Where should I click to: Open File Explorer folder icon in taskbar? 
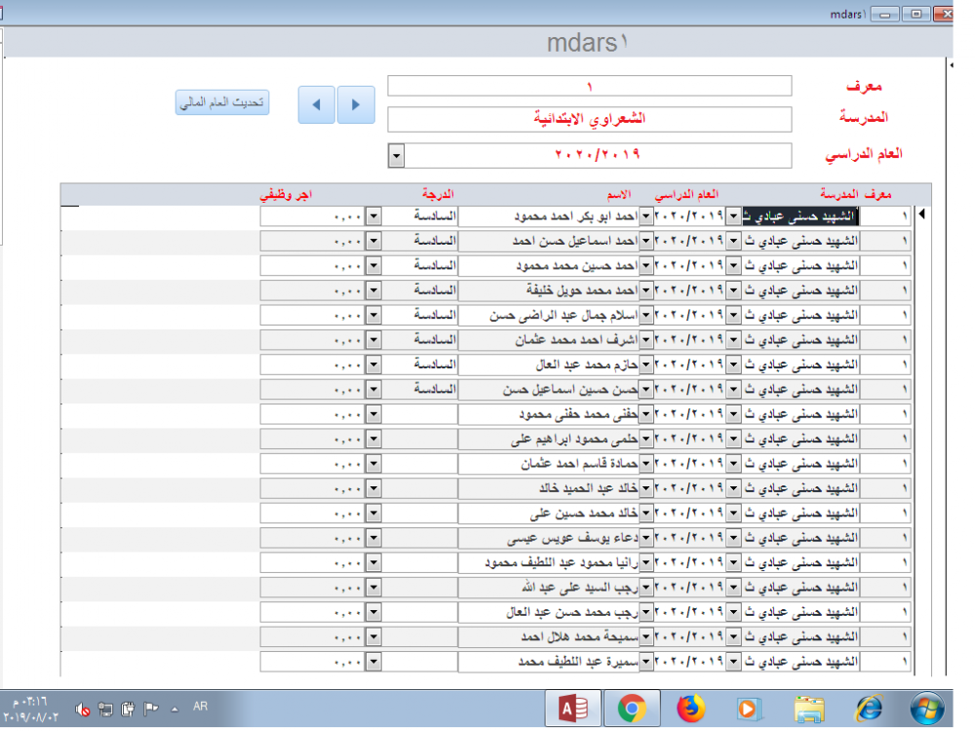tap(808, 709)
